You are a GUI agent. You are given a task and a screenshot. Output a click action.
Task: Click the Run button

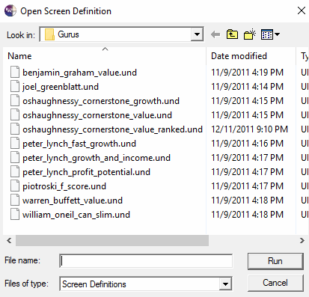pyautogui.click(x=275, y=261)
